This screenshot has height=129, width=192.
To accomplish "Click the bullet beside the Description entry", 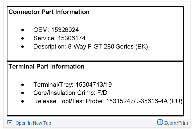I will click(23, 47).
